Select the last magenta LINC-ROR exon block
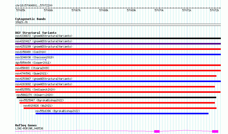Screen dimensions: 228x134 (215, 131)
